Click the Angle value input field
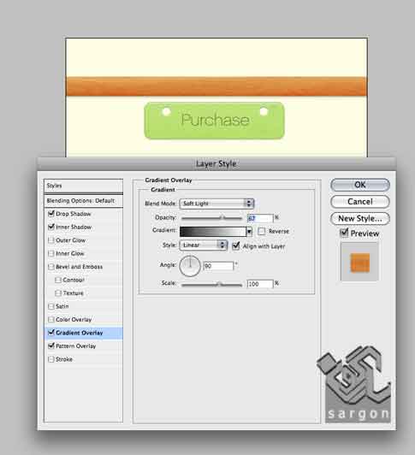Image resolution: width=415 pixels, height=455 pixels. click(218, 266)
